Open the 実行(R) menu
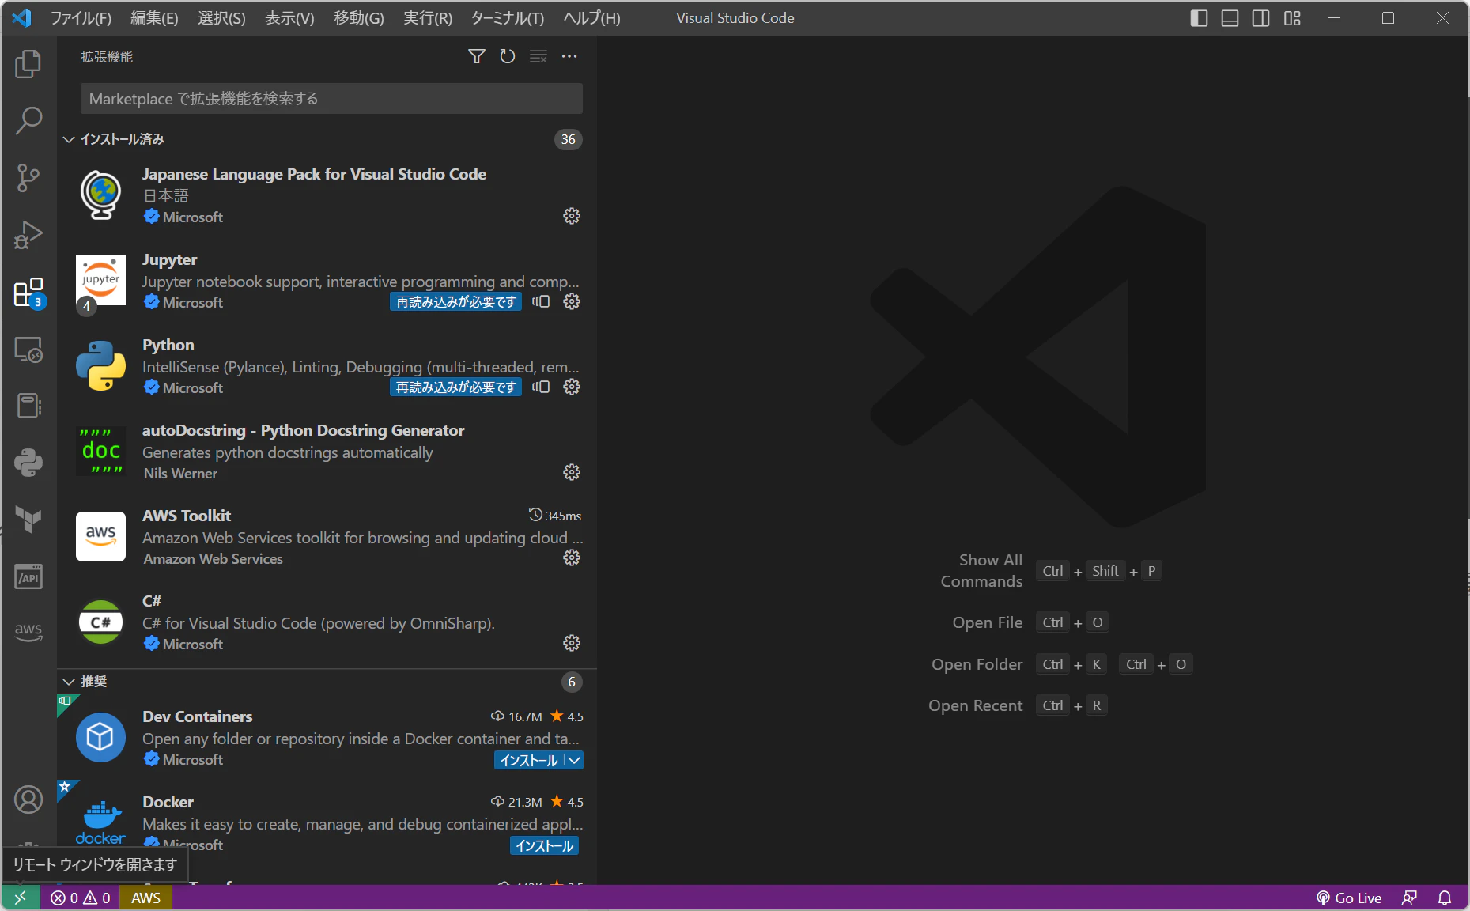Viewport: 1470px width, 911px height. [428, 18]
